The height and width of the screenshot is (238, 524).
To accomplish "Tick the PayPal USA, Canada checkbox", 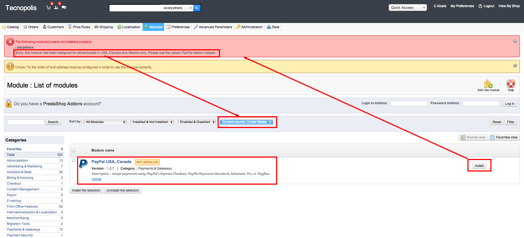I will coord(74,161).
